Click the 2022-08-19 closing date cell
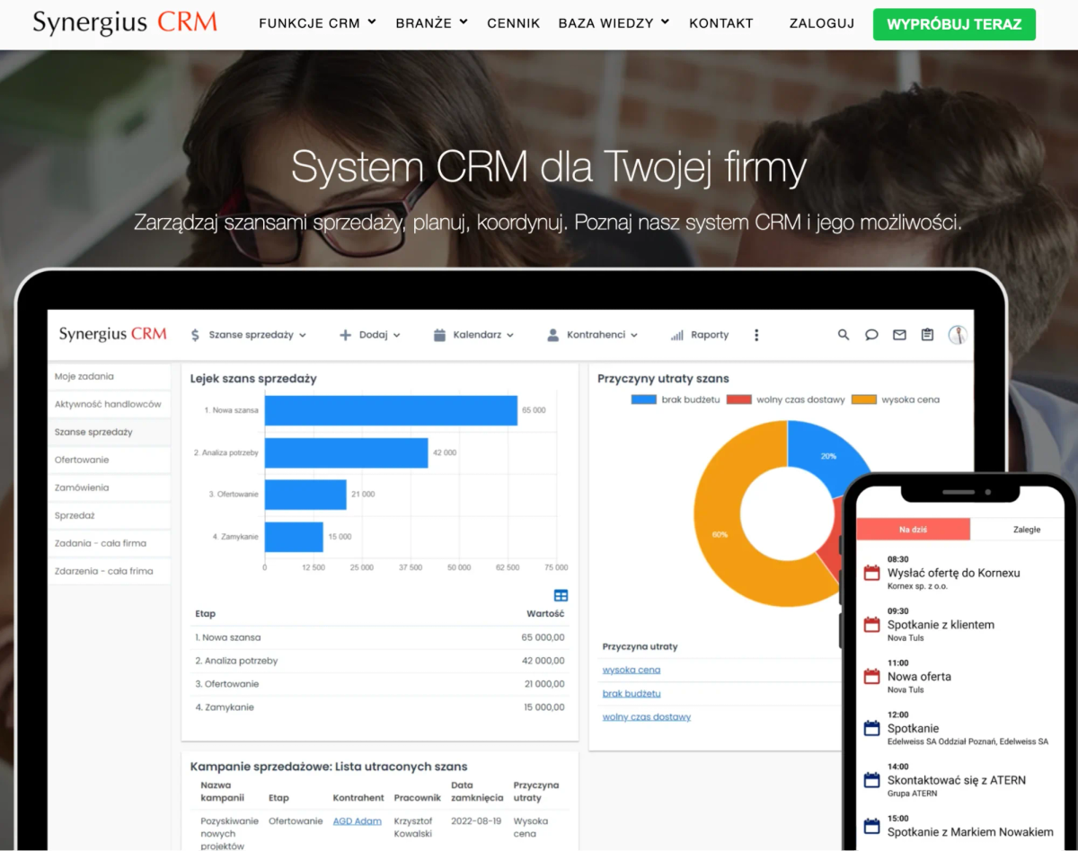This screenshot has width=1078, height=851. click(476, 820)
